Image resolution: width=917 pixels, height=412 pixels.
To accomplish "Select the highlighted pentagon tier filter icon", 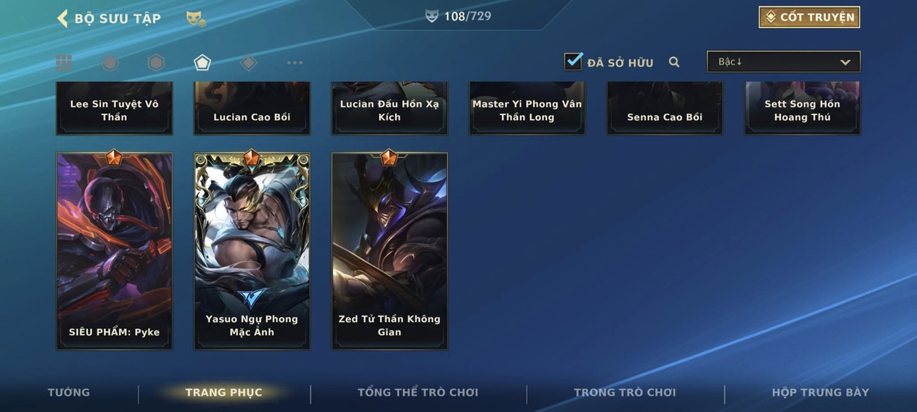I will tap(202, 63).
